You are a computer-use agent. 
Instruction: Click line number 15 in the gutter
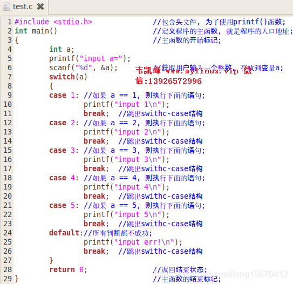click(8, 150)
